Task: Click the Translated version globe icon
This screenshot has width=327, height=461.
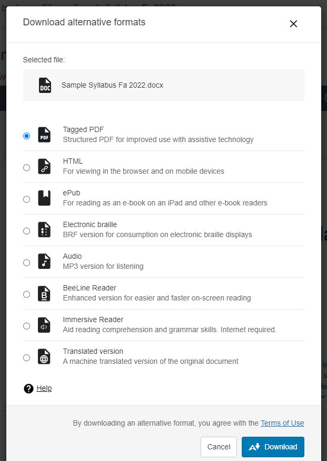Action: click(x=44, y=357)
